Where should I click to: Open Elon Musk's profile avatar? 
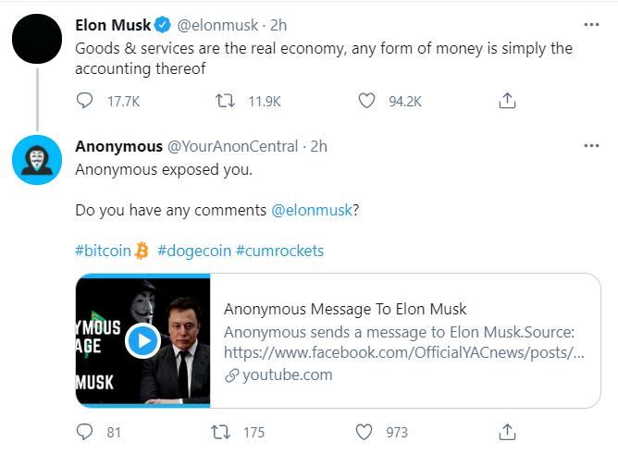click(x=36, y=38)
